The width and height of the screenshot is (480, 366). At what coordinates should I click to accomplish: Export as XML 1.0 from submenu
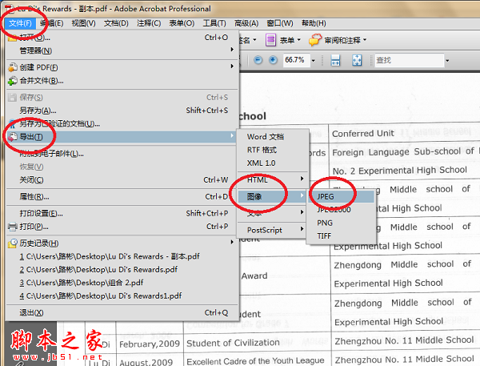pos(273,163)
